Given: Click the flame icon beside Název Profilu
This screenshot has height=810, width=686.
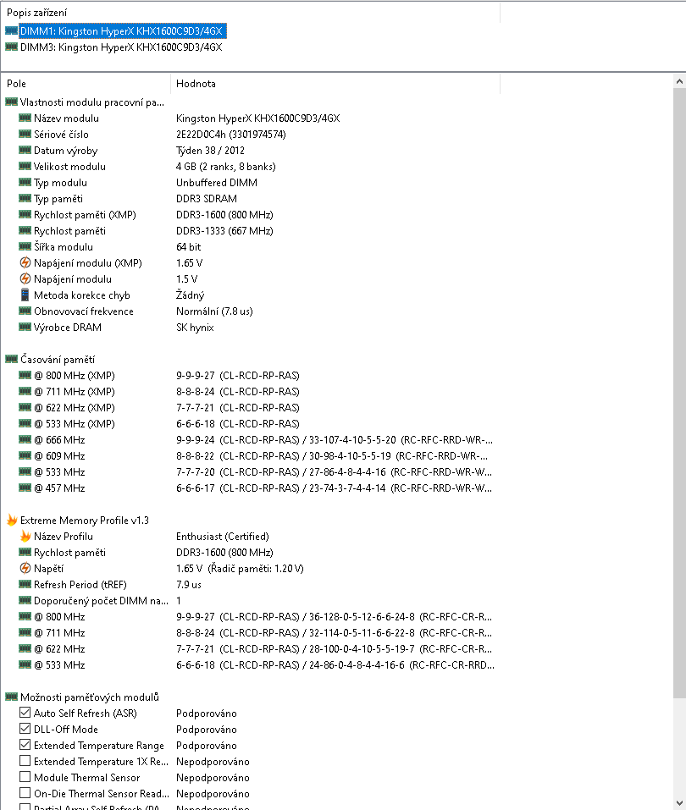Looking at the screenshot, I should (x=25, y=537).
